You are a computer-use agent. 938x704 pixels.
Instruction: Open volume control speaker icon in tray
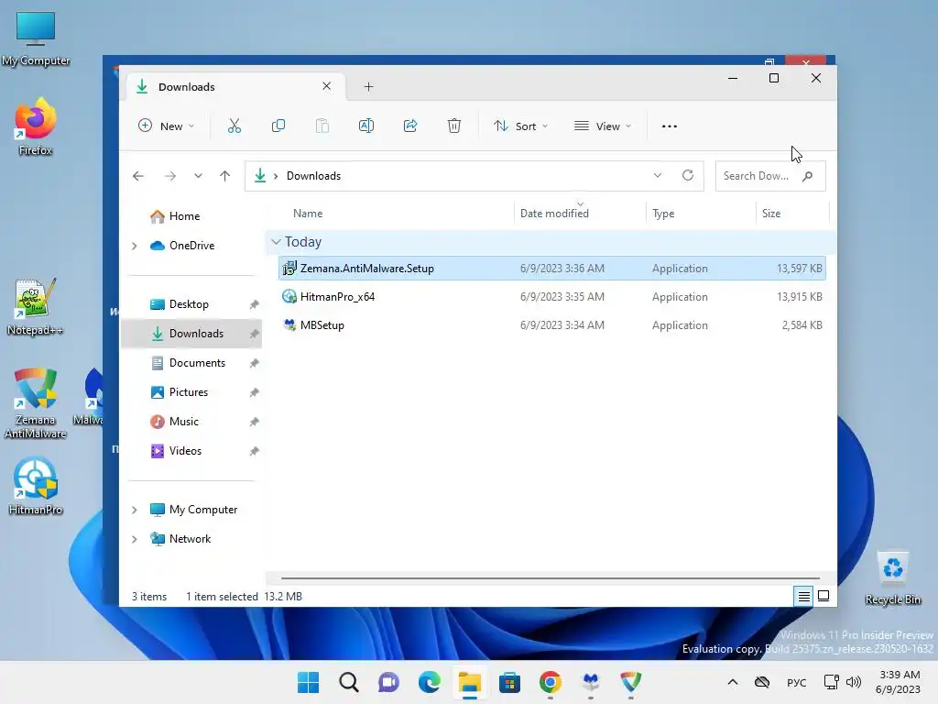point(854,682)
